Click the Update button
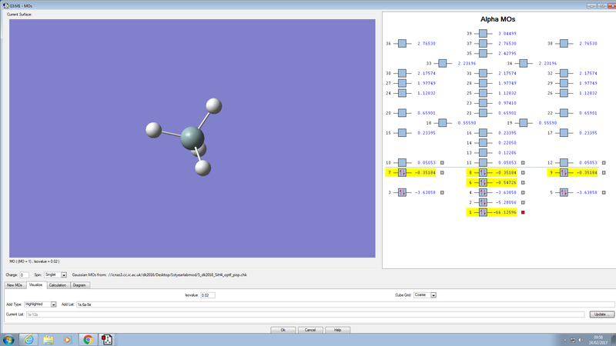Image resolution: width=616 pixels, height=346 pixels. click(602, 314)
